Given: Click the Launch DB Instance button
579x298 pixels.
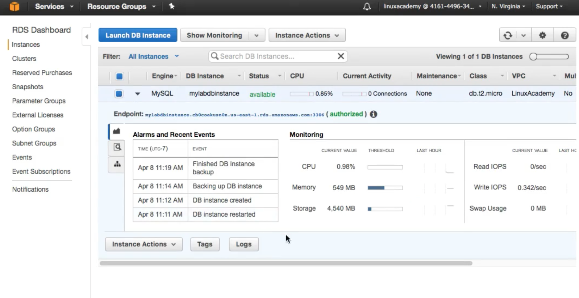Looking at the screenshot, I should (x=138, y=35).
